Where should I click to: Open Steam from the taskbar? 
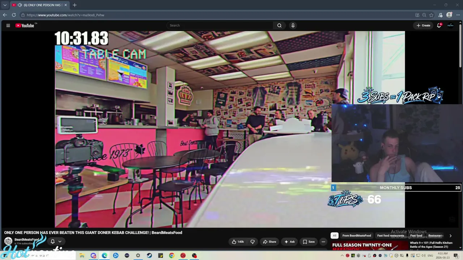149,256
